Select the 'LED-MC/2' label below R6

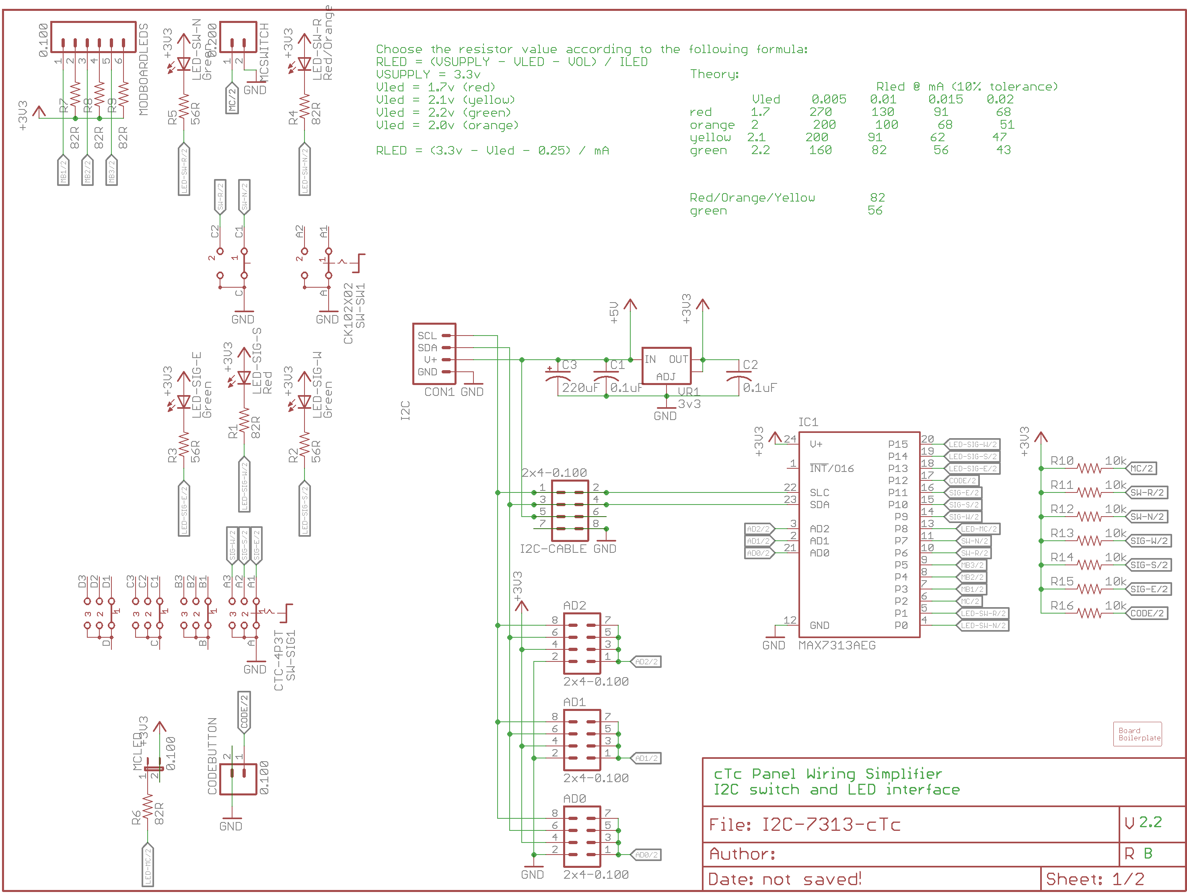[148, 865]
